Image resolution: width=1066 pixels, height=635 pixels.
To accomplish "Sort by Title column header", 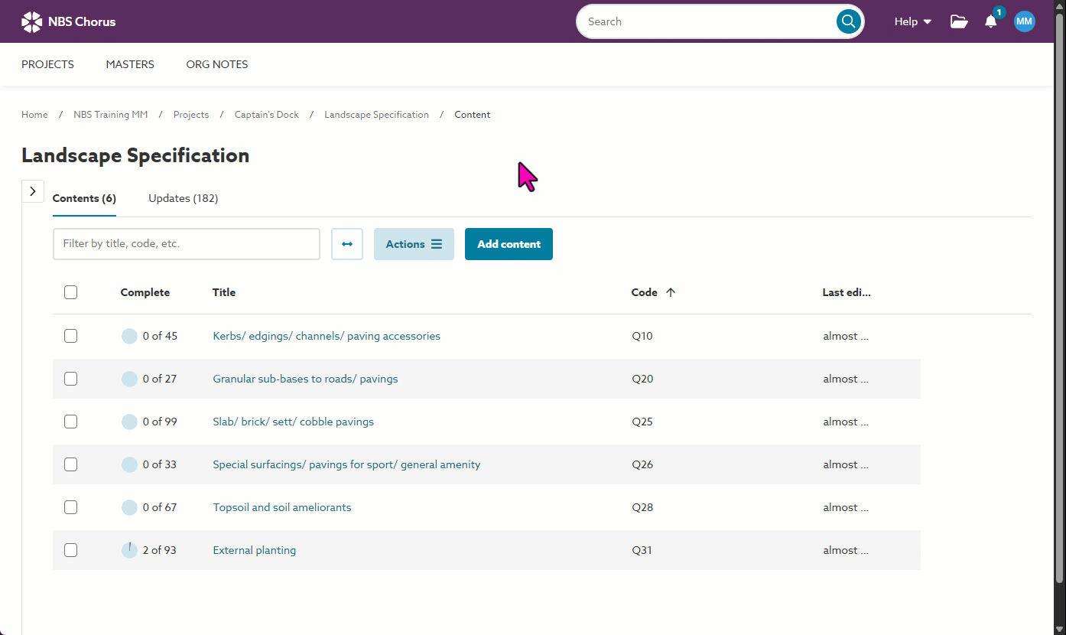I will (x=224, y=292).
